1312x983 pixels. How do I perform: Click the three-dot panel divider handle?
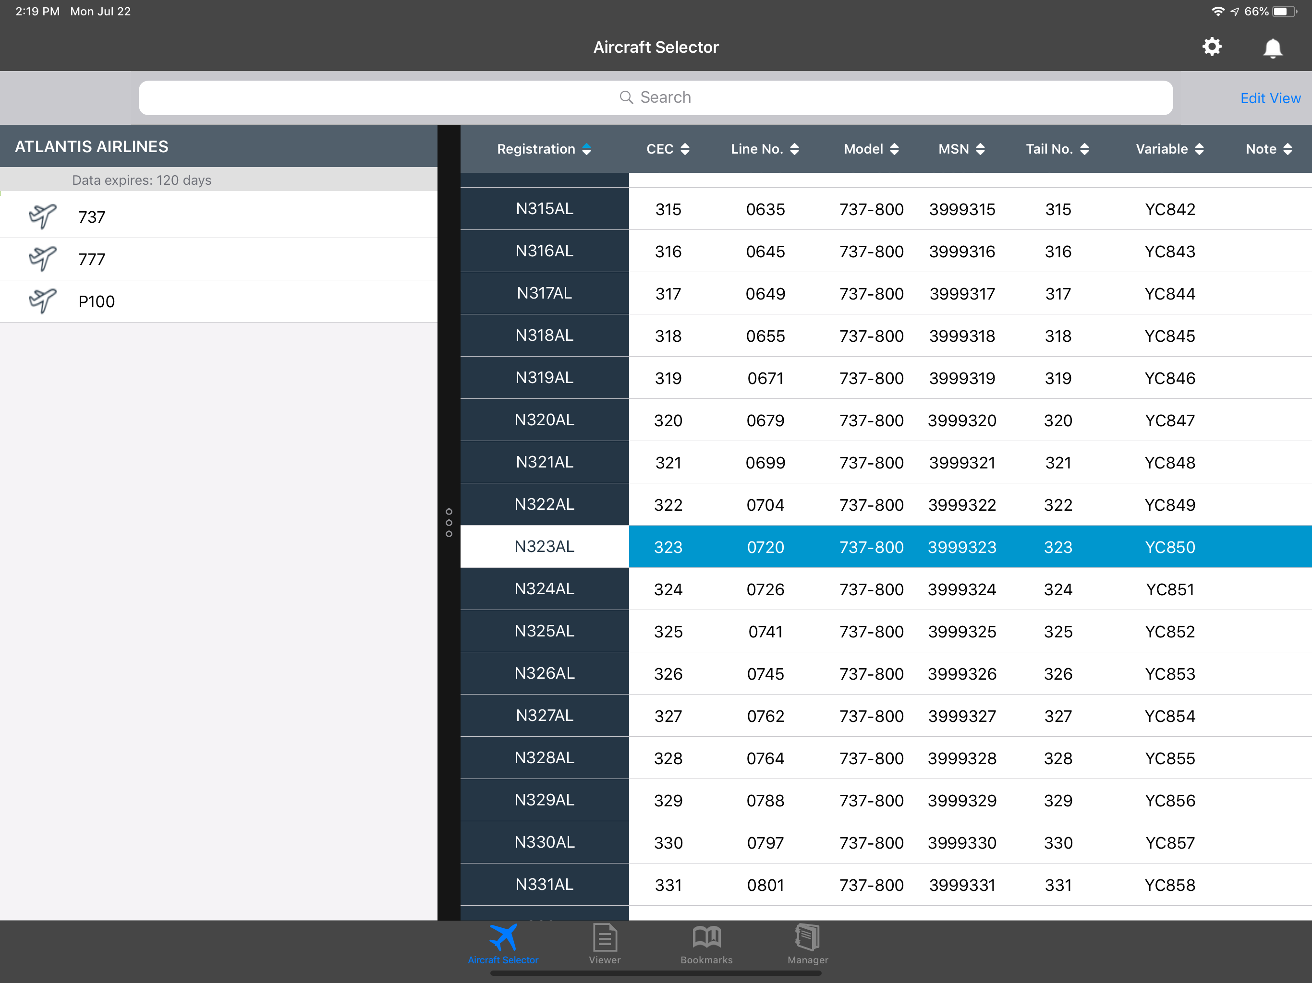pyautogui.click(x=449, y=522)
